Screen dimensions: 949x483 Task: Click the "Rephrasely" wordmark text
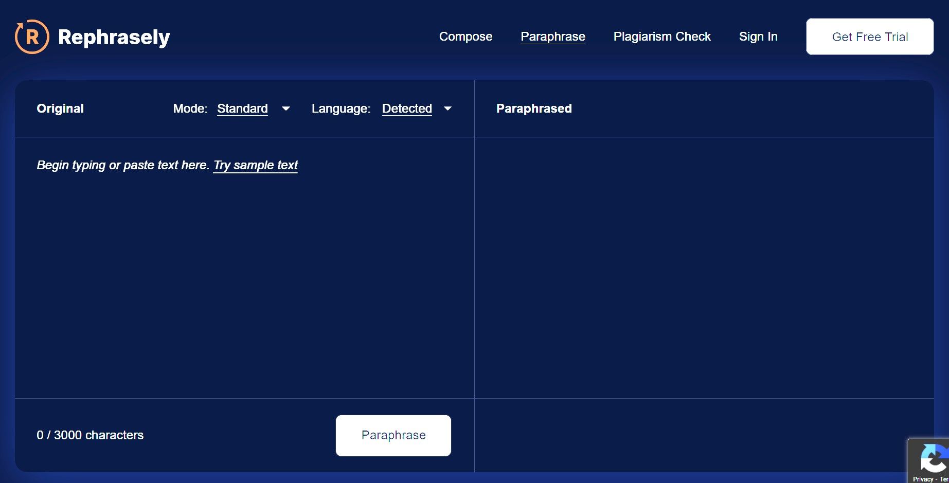pos(114,37)
